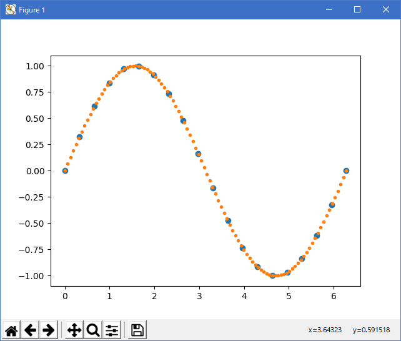Click the blue point at the sine peak

click(139, 66)
